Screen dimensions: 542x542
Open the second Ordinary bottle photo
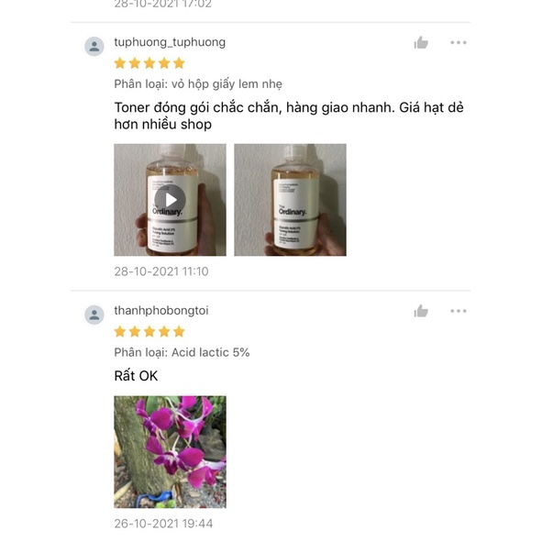coord(290,200)
